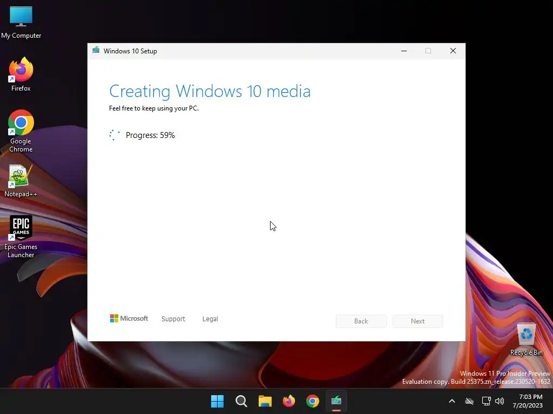Open the volume tray icon
The height and width of the screenshot is (414, 553).
click(x=500, y=401)
